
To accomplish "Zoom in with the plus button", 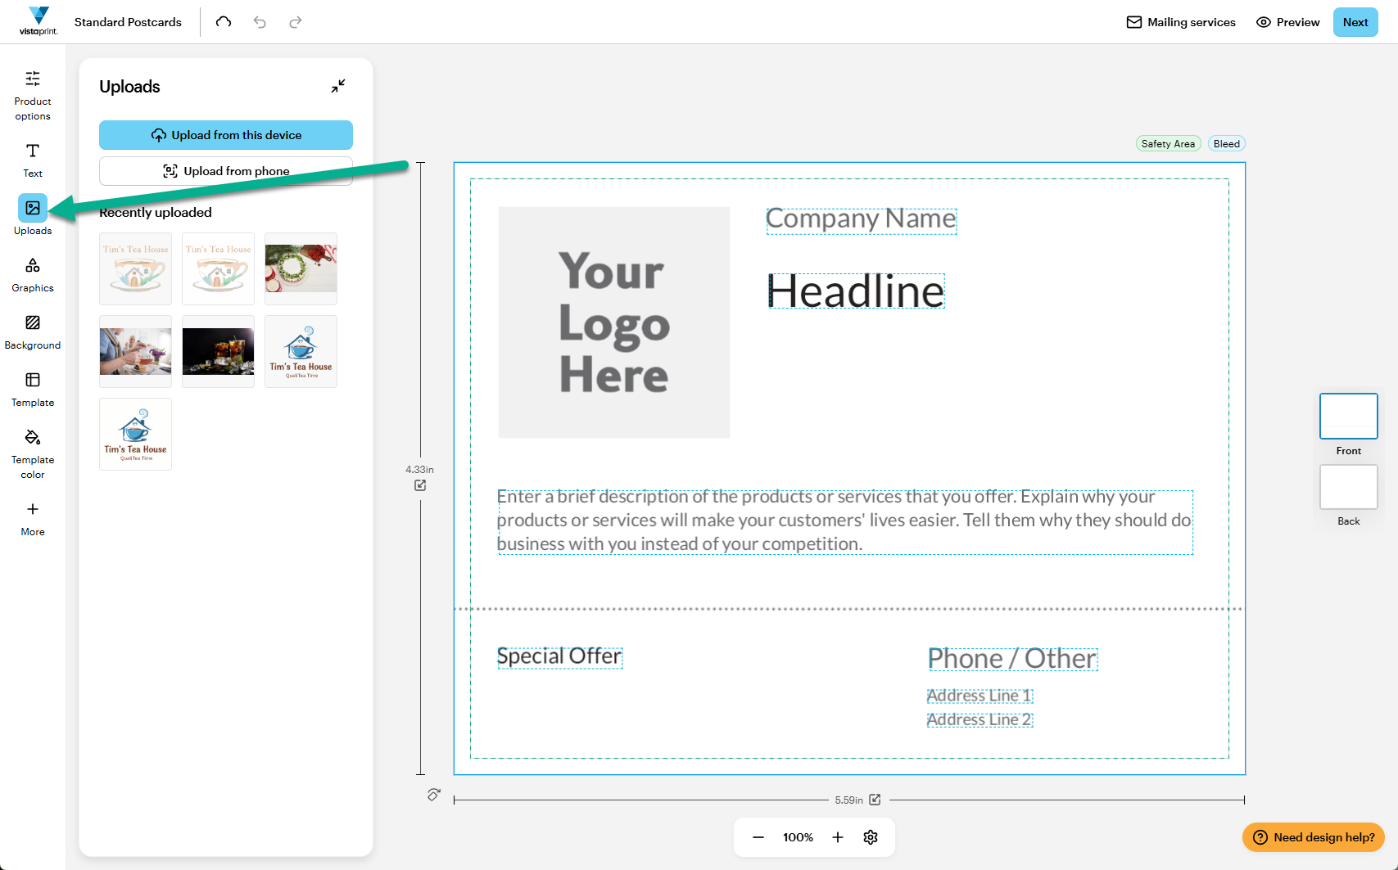I will click(838, 837).
